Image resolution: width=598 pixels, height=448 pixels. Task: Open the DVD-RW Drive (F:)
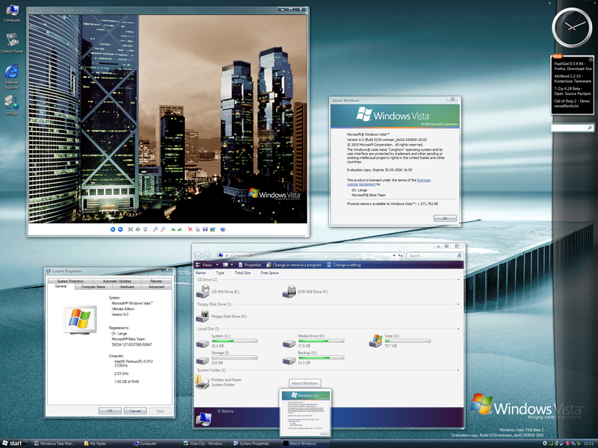click(x=290, y=292)
